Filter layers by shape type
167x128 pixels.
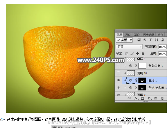(157, 40)
